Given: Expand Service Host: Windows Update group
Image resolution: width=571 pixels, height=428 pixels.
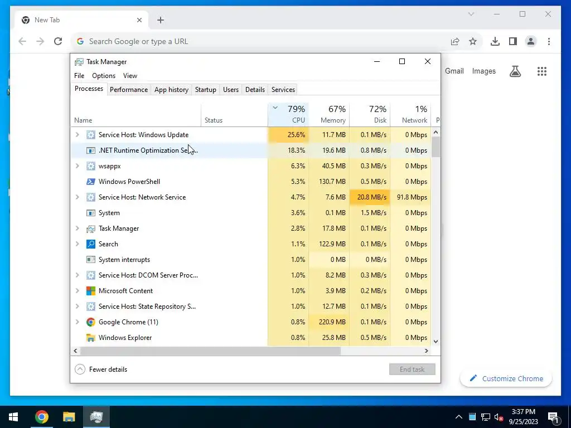Looking at the screenshot, I should tap(77, 135).
